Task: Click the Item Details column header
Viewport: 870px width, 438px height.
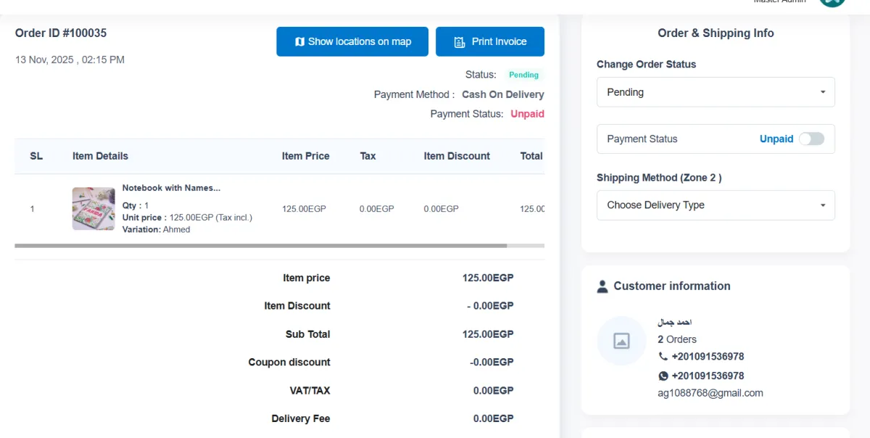Action: 100,156
